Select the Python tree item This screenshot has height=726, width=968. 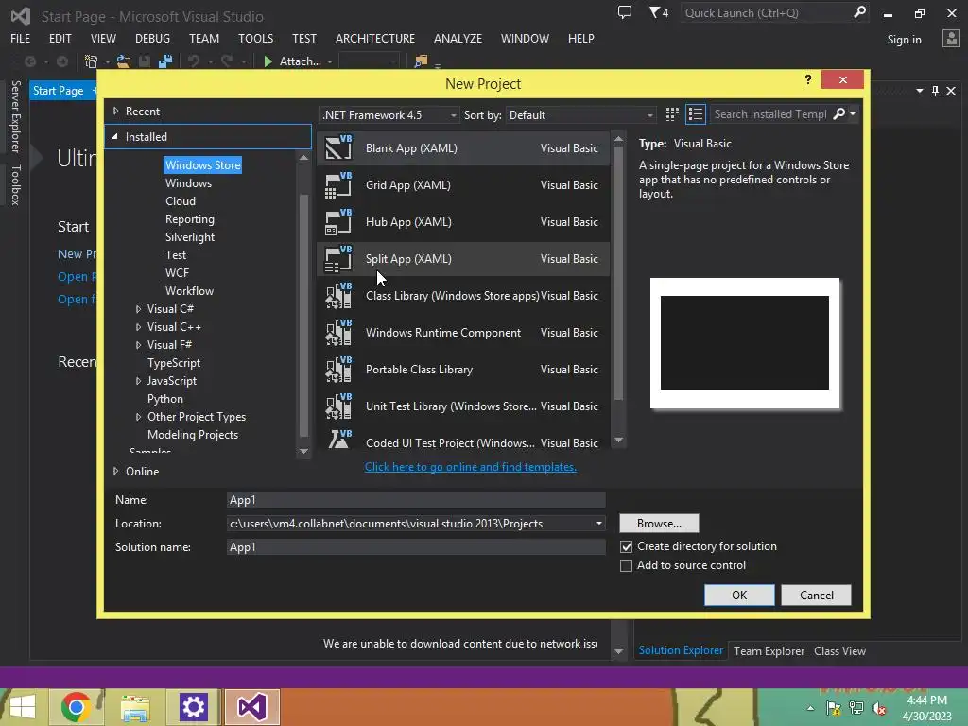point(164,399)
